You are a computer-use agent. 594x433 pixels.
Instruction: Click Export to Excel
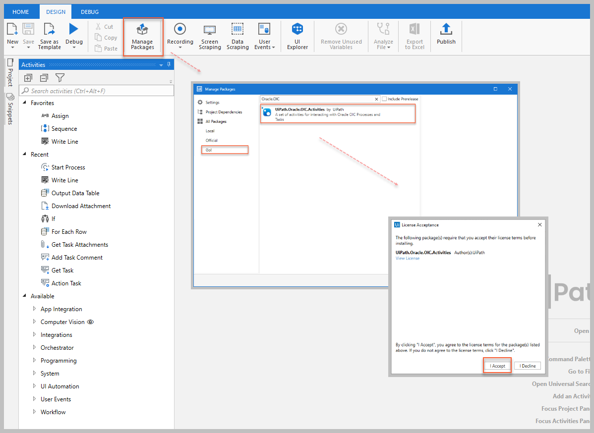[415, 36]
